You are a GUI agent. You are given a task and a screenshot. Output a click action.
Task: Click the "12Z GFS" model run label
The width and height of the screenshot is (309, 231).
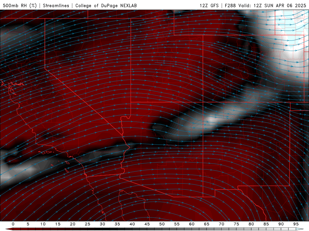209,5
